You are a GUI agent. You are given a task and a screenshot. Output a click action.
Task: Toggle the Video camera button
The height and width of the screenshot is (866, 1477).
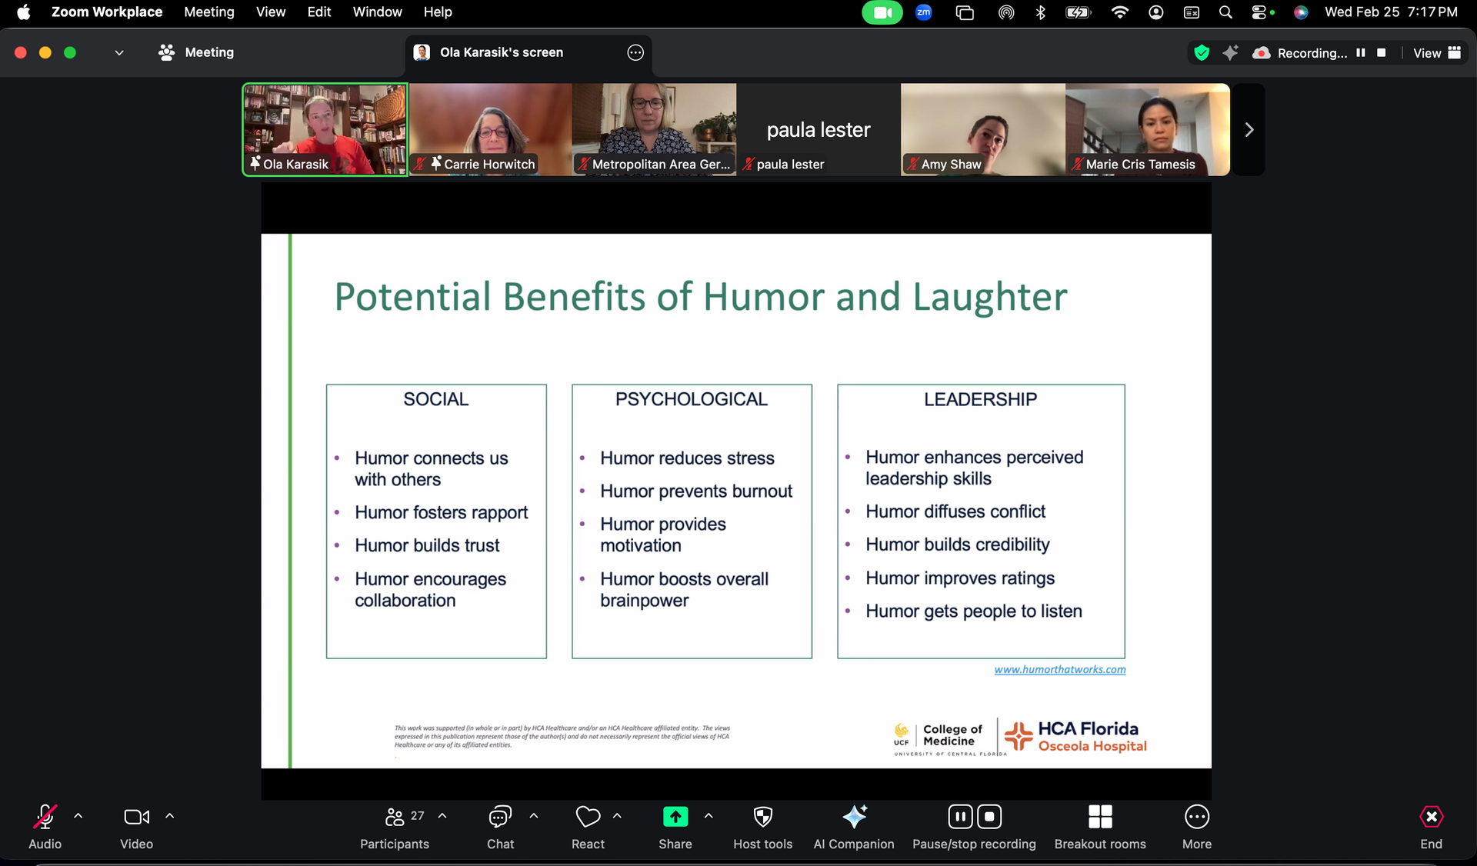[x=136, y=817]
